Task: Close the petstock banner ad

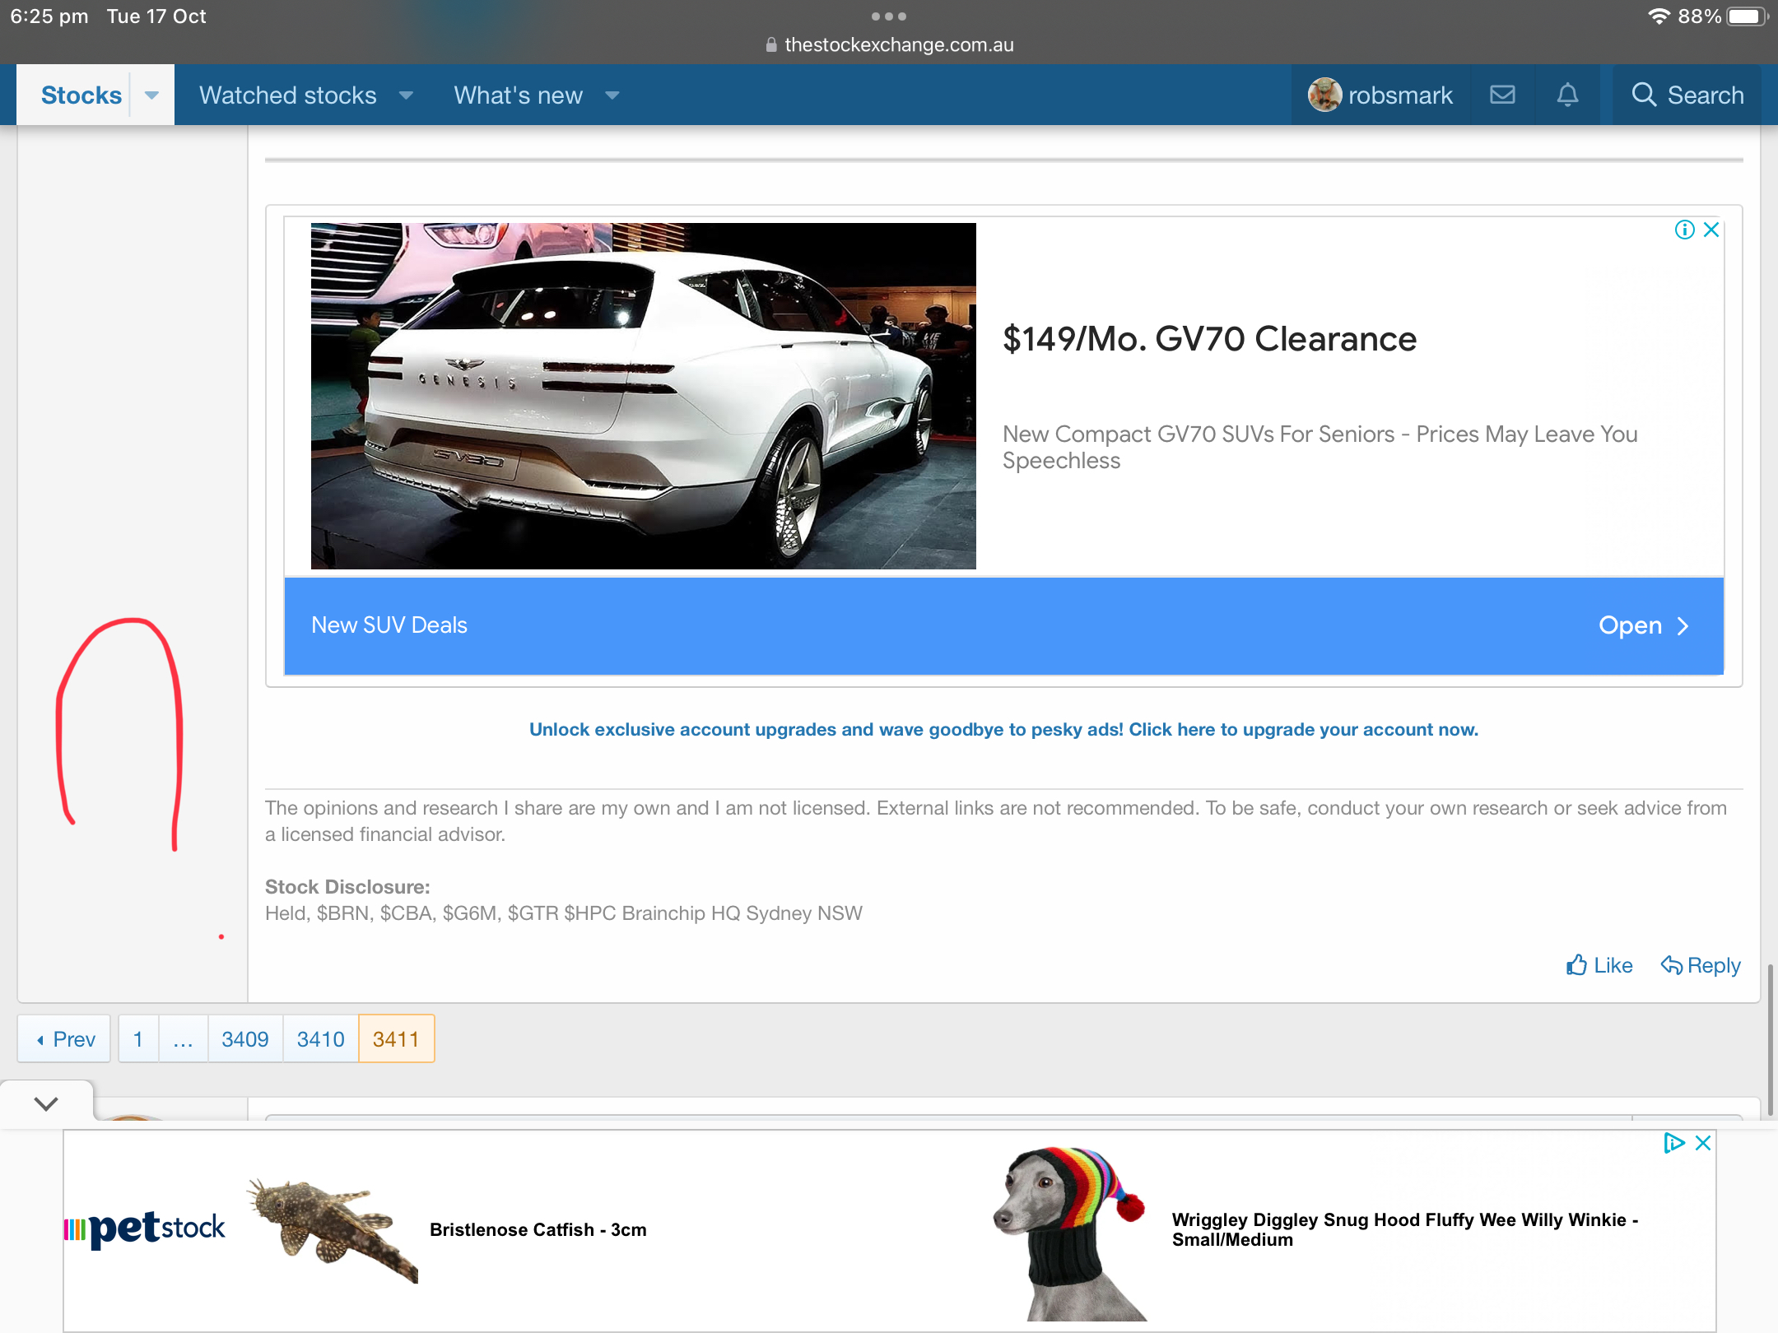Action: tap(1703, 1143)
